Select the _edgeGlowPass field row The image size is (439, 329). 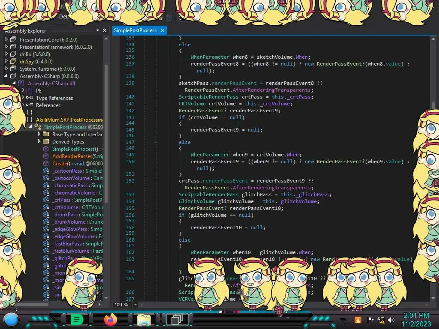coord(73,229)
